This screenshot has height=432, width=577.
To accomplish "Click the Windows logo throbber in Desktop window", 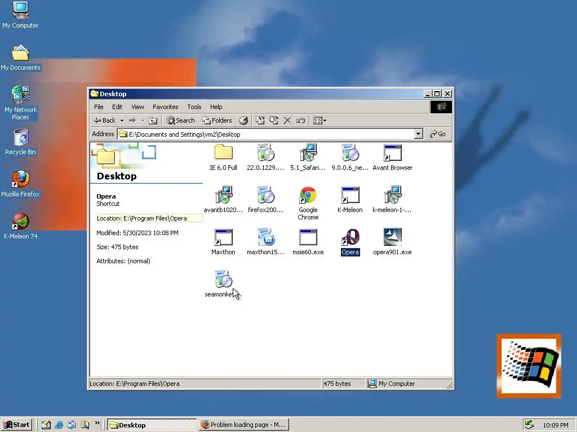I will [441, 107].
